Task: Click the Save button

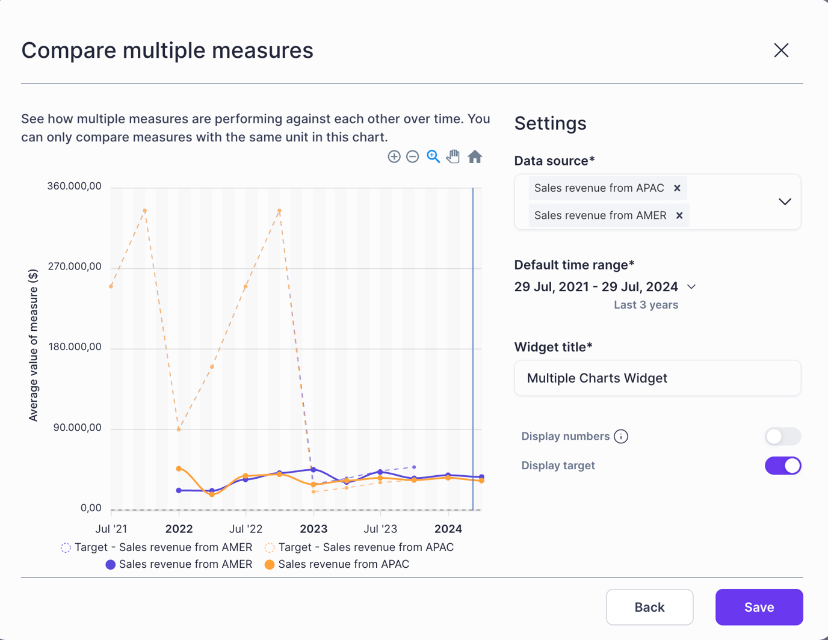Action: coord(759,607)
